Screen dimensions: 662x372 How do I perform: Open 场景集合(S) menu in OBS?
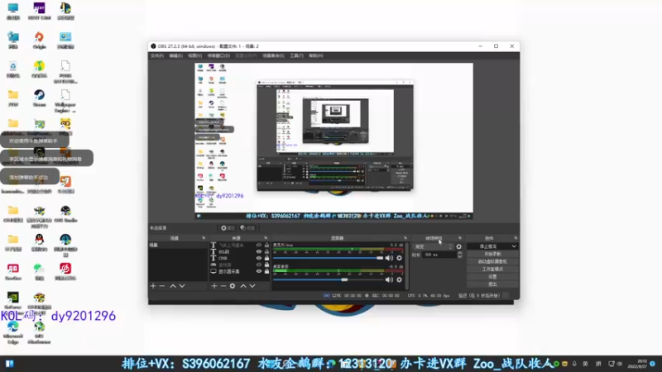[x=273, y=55]
